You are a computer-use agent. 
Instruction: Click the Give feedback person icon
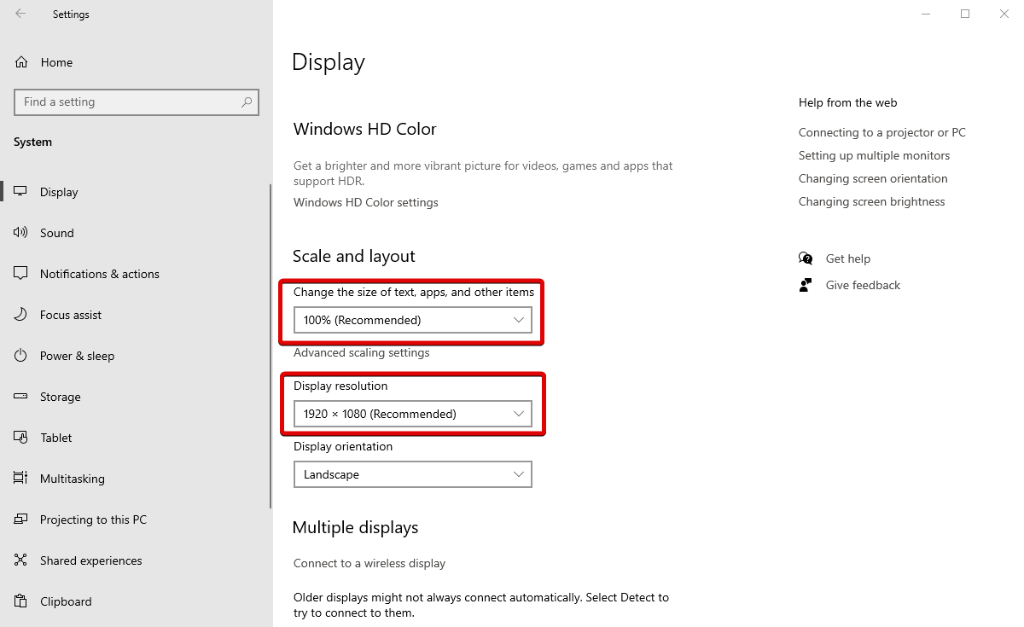pos(806,285)
